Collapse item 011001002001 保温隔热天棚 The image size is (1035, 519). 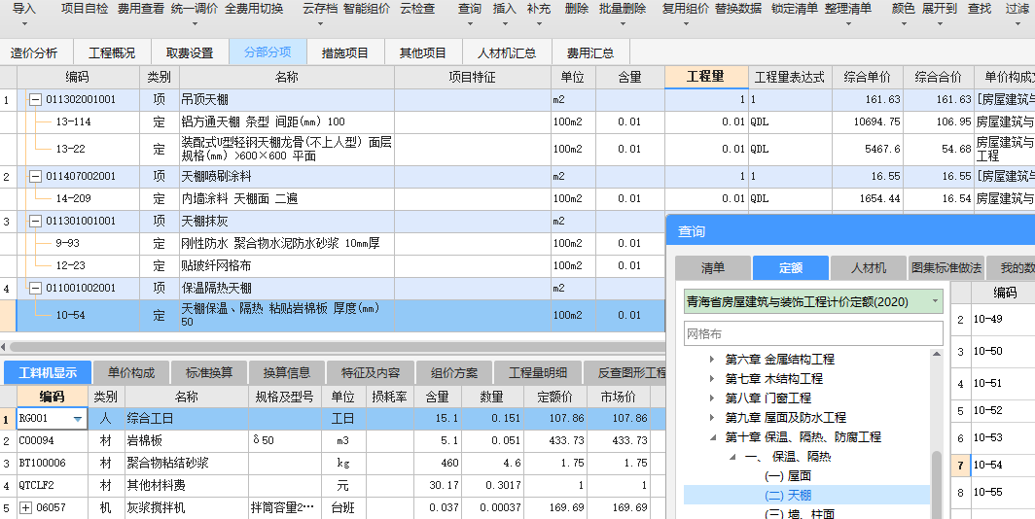tap(36, 289)
